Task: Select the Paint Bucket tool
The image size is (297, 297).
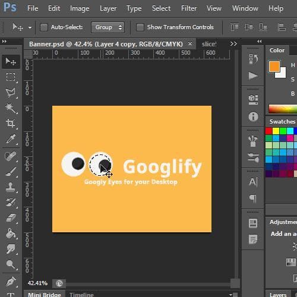Action: click(x=11, y=233)
